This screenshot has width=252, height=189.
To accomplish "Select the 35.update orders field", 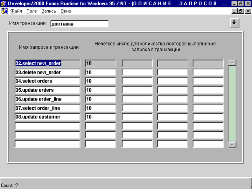I will click(48, 90).
